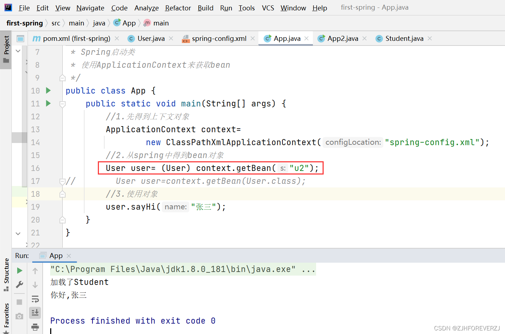This screenshot has height=334, width=505.
Task: Toggle the fold marker at line 17
Action: click(62, 181)
